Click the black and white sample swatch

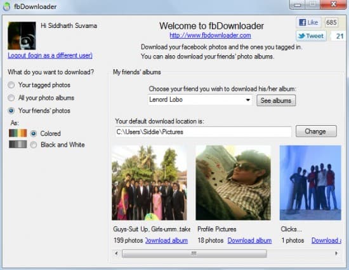coord(18,144)
